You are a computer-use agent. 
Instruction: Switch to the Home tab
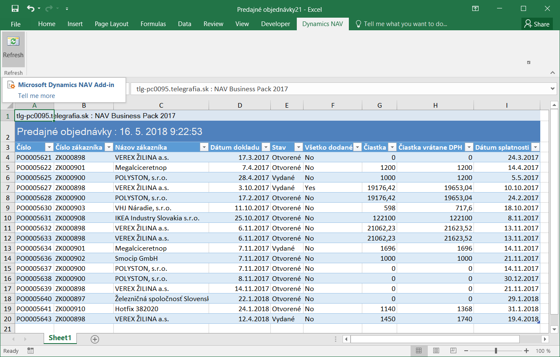coord(47,24)
